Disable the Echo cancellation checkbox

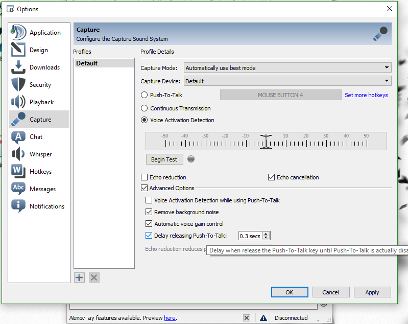click(x=271, y=177)
